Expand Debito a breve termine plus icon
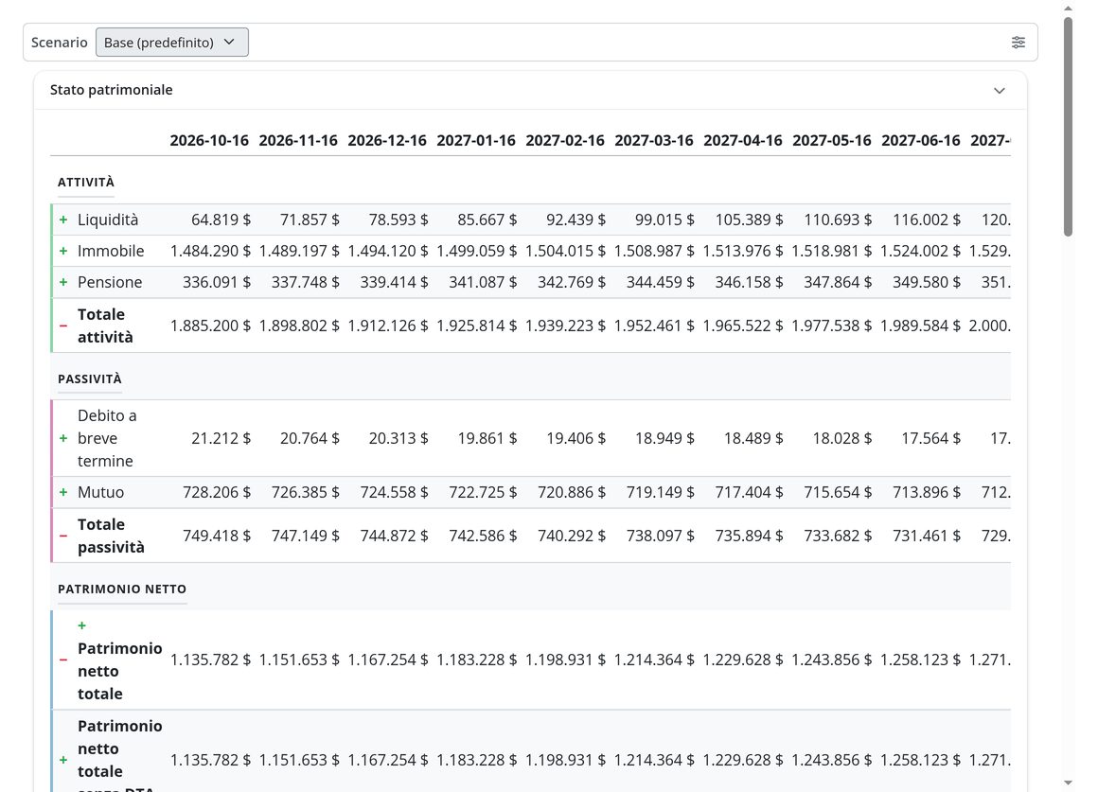The height and width of the screenshot is (792, 1098). coord(63,438)
